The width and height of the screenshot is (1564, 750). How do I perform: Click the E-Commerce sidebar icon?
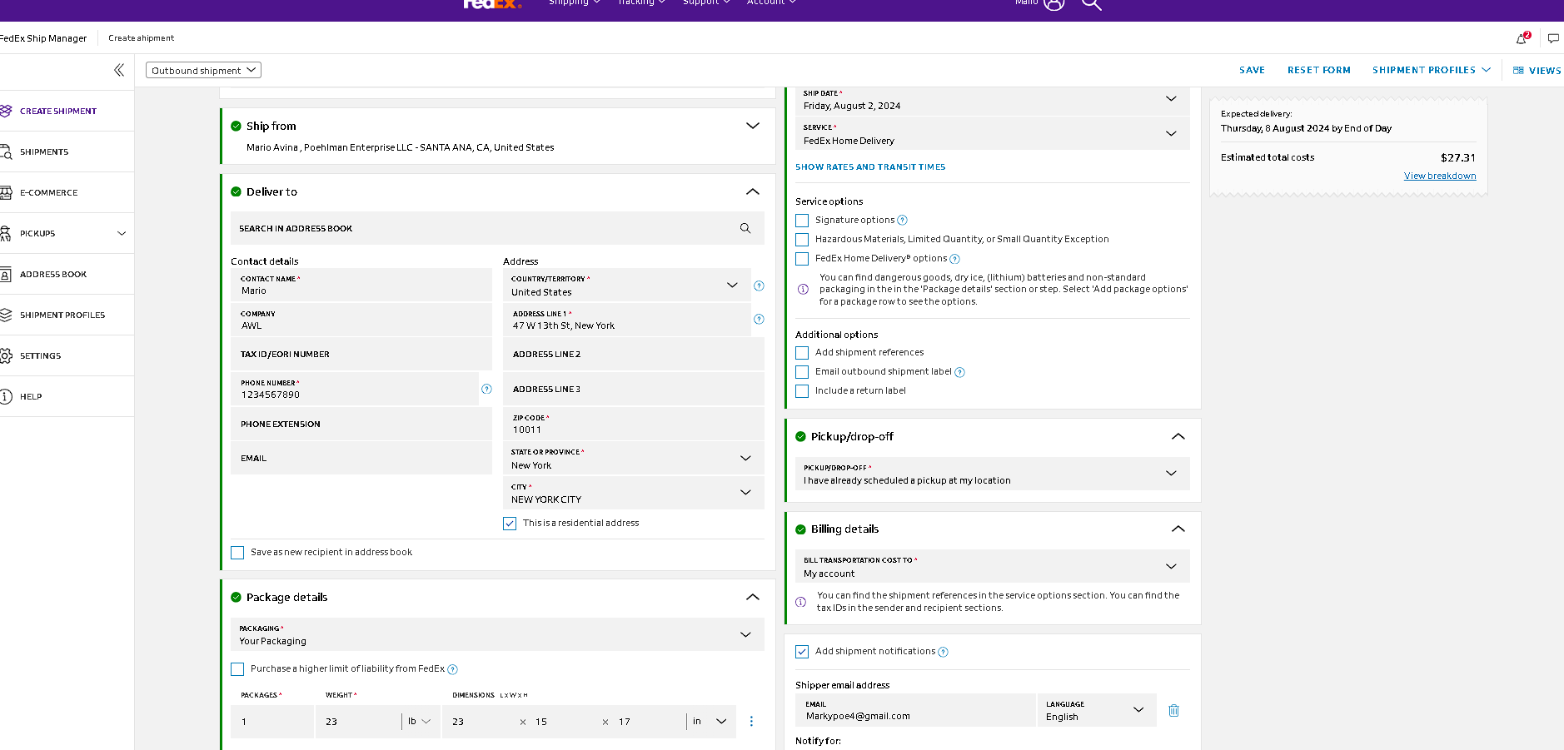pyautogui.click(x=5, y=192)
